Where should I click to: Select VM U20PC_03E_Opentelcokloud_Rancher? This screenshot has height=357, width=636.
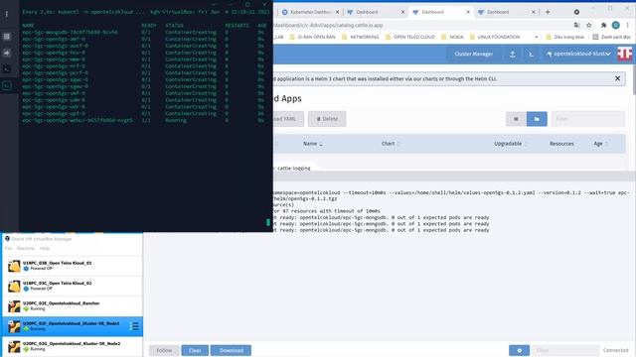(x=73, y=306)
